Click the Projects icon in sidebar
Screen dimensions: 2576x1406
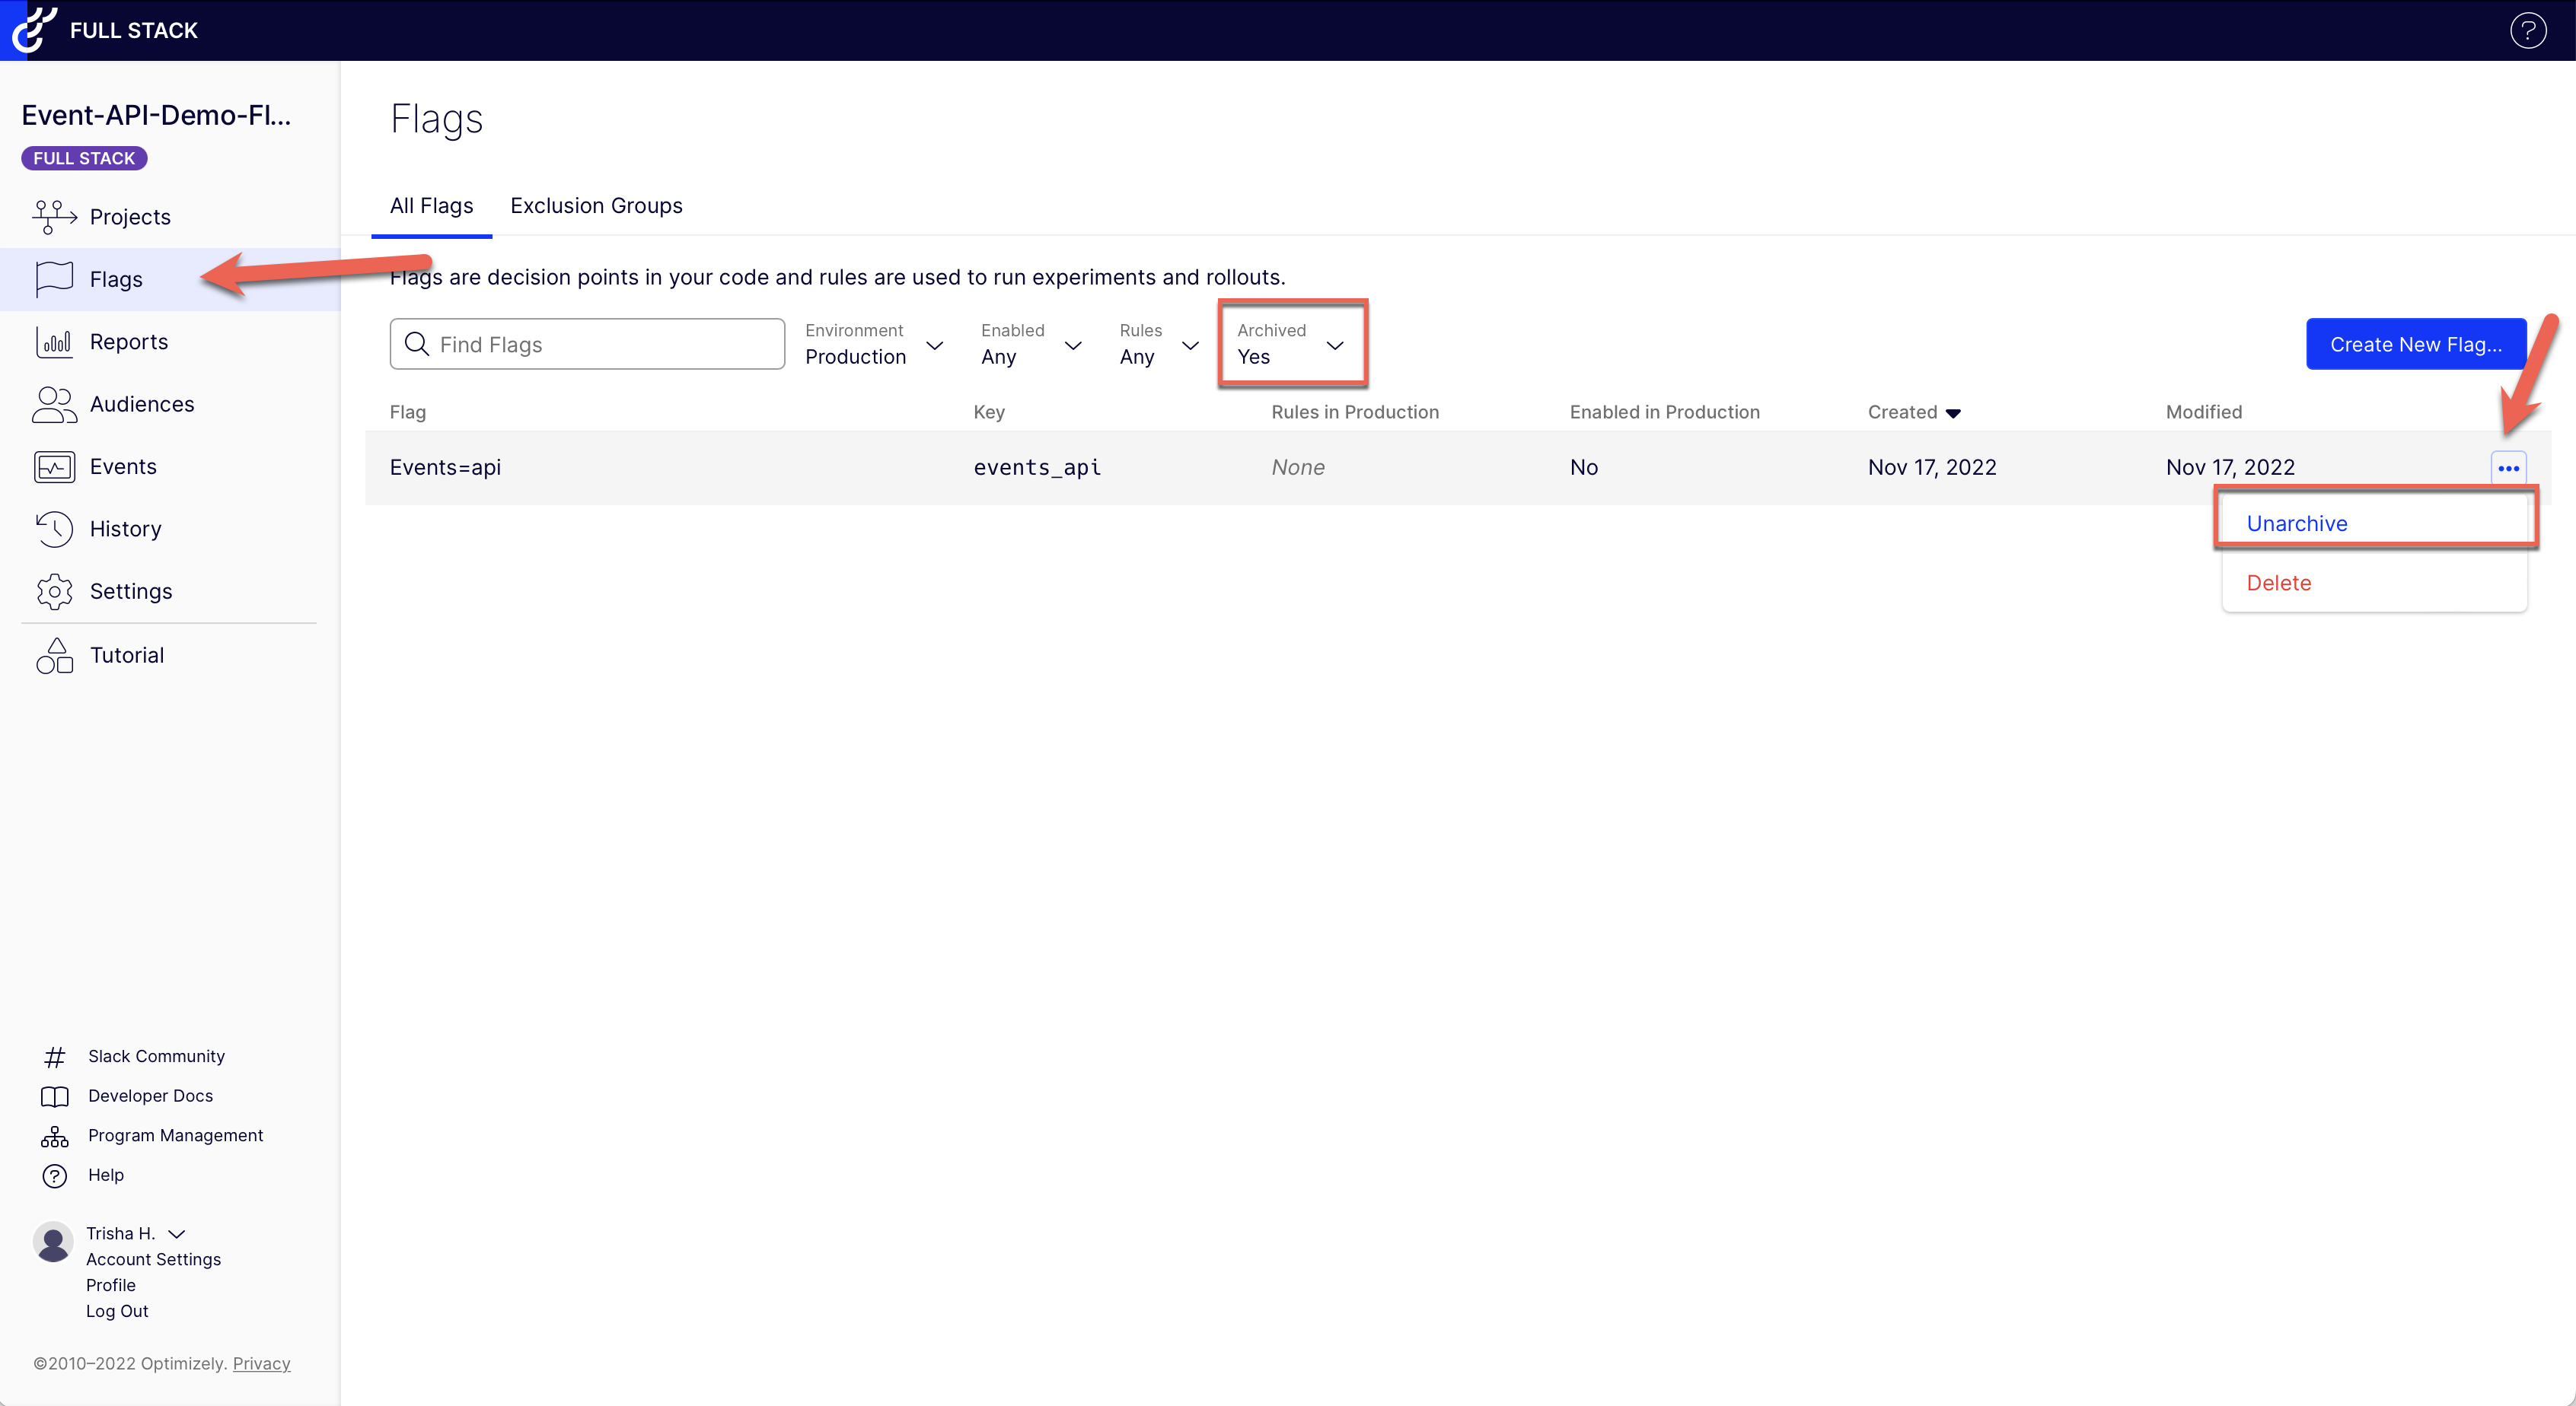pyautogui.click(x=54, y=217)
